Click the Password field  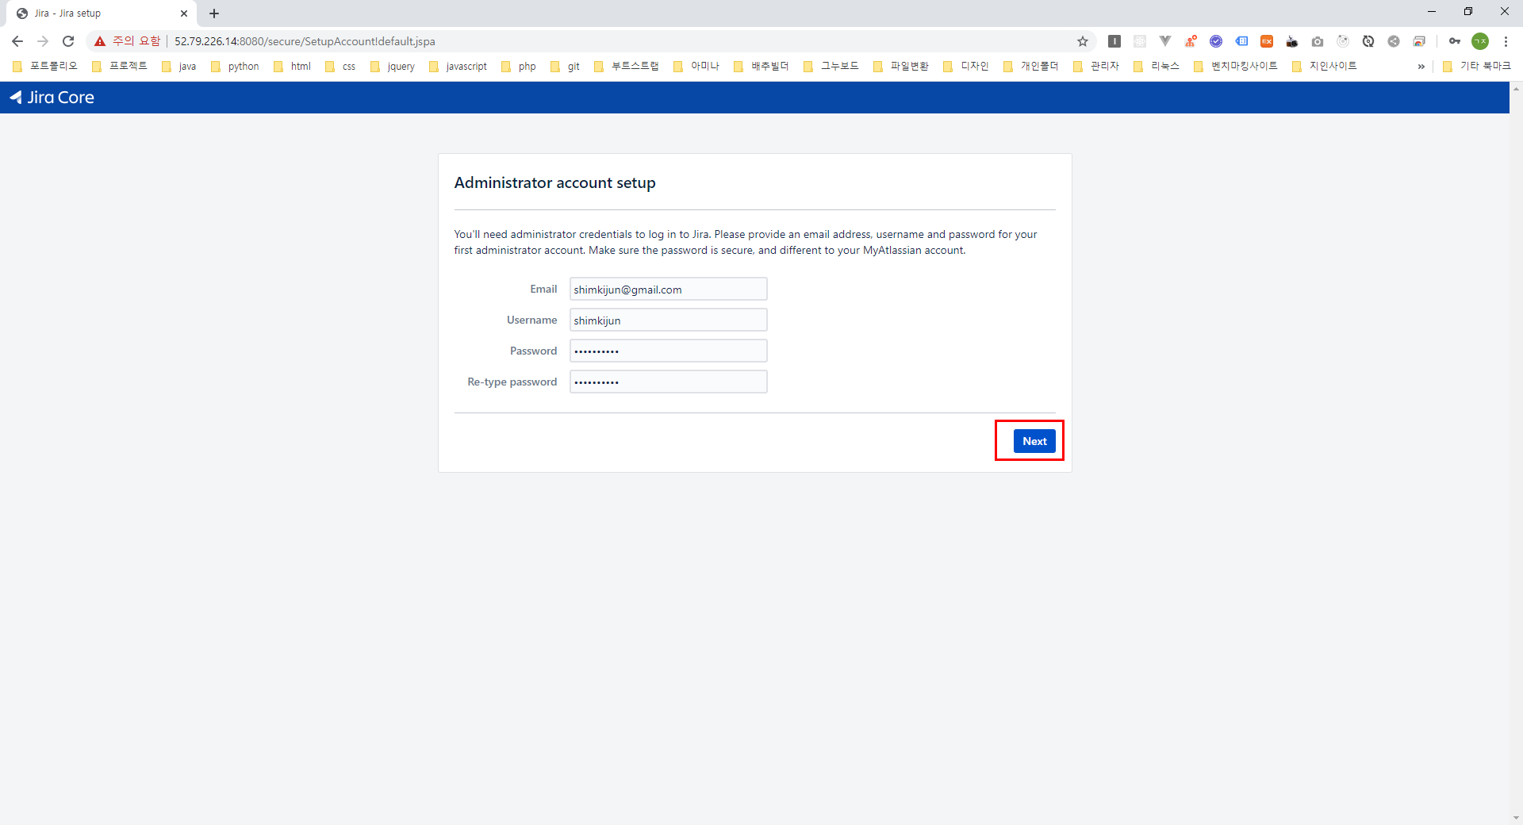(x=668, y=351)
